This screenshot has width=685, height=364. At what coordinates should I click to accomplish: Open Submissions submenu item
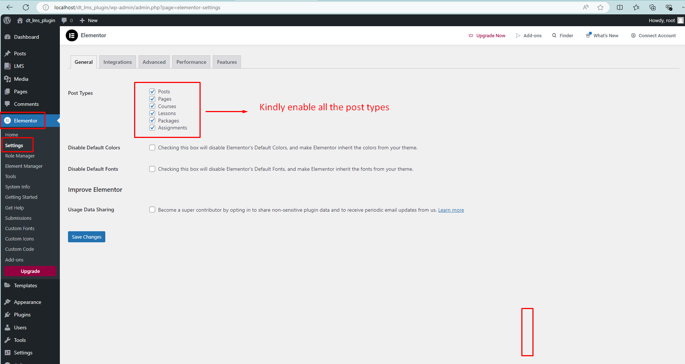[x=18, y=218]
